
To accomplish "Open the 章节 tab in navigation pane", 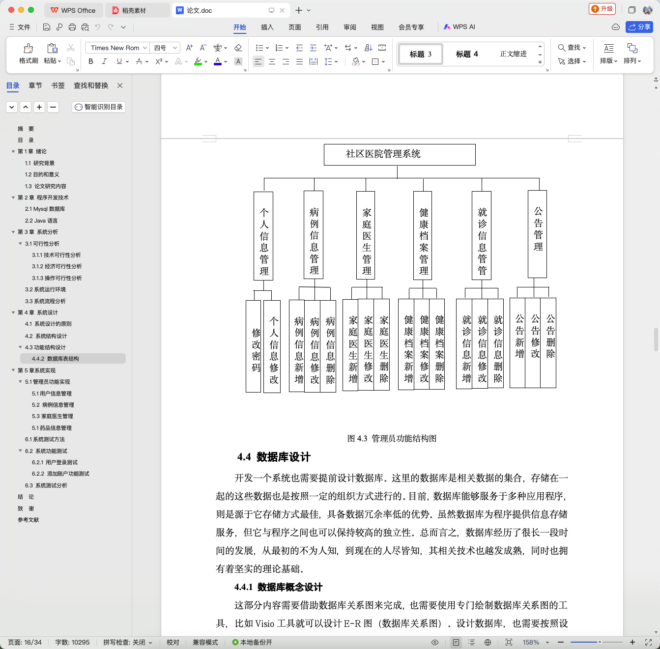I will (35, 85).
